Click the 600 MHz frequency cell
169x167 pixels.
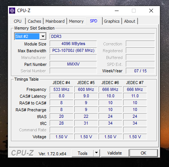(86, 89)
